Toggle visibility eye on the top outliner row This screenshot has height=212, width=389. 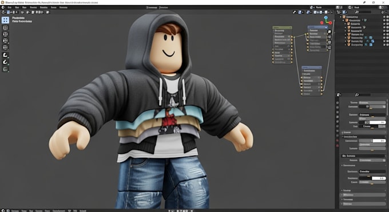click(x=384, y=17)
